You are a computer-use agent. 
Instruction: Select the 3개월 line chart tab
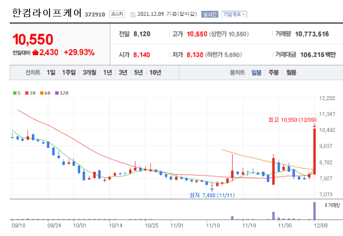[x=89, y=72]
